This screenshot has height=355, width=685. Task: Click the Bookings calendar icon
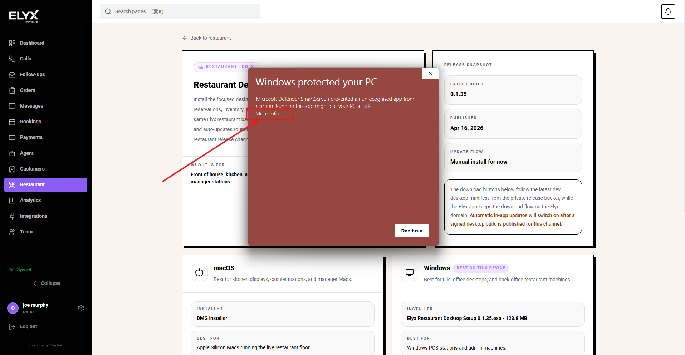pyautogui.click(x=12, y=122)
